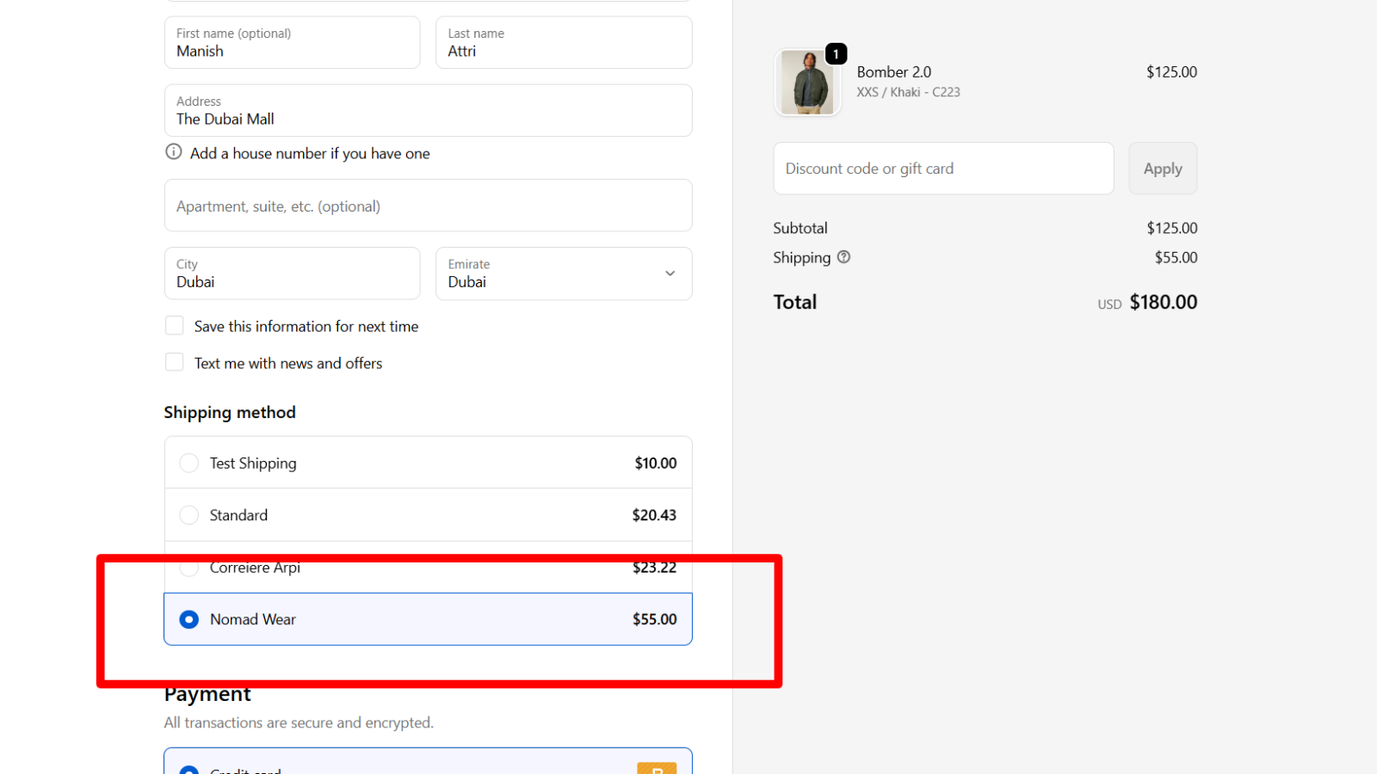Focus the Discount code or gift card field
Screen dimensions: 1377x774
coord(943,169)
